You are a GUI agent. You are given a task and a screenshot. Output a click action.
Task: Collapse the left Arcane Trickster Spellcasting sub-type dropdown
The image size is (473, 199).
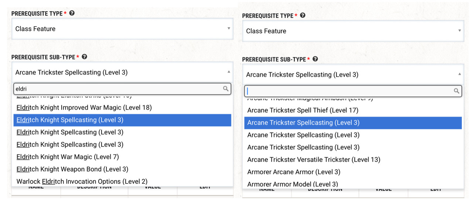point(122,72)
